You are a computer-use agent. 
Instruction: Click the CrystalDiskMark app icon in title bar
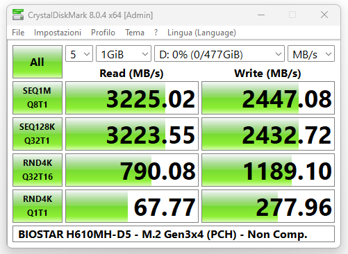18,15
